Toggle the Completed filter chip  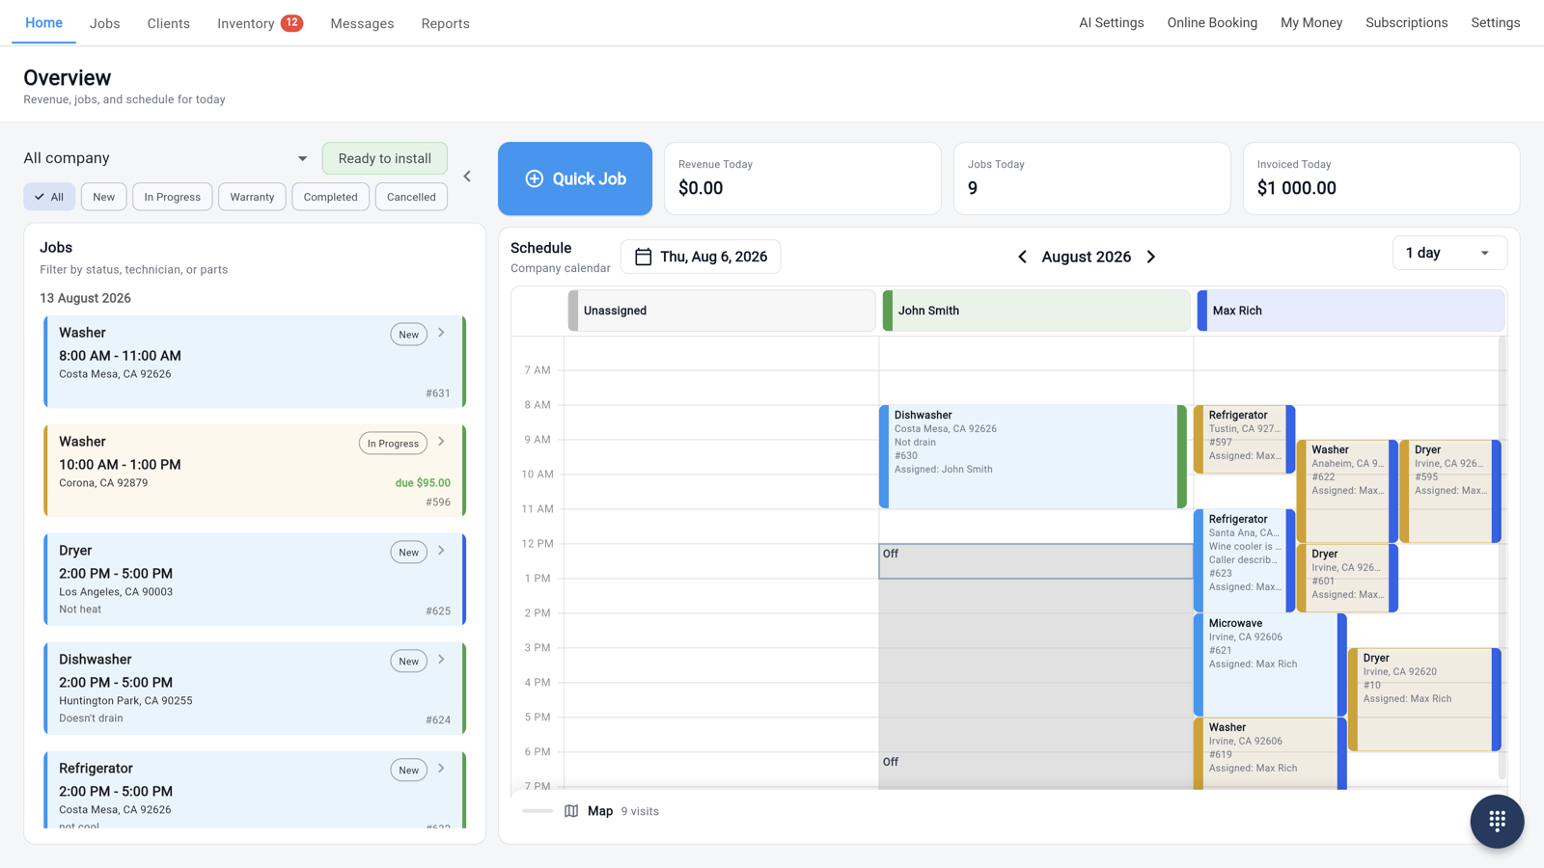(330, 197)
